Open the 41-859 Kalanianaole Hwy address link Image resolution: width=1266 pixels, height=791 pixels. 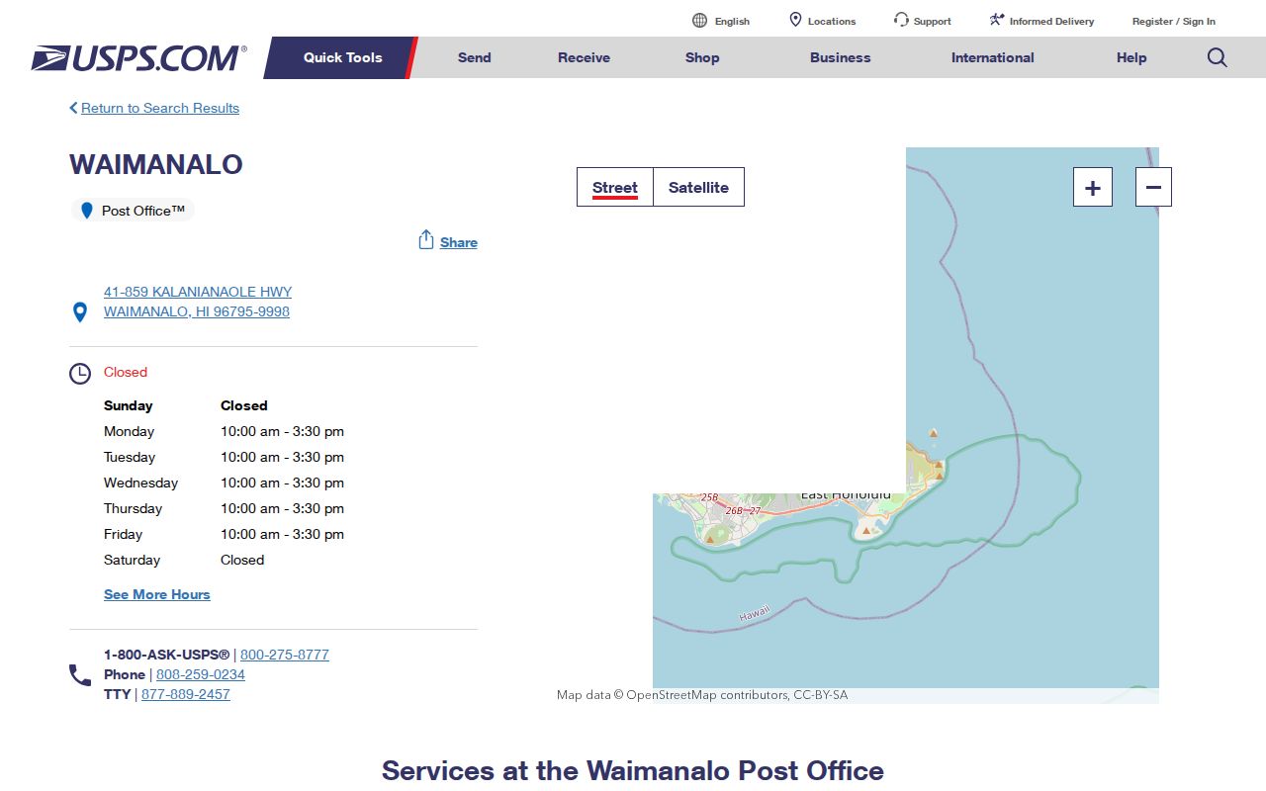(198, 292)
